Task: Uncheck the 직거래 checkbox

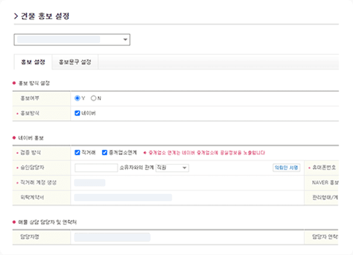Action: [x=78, y=153]
